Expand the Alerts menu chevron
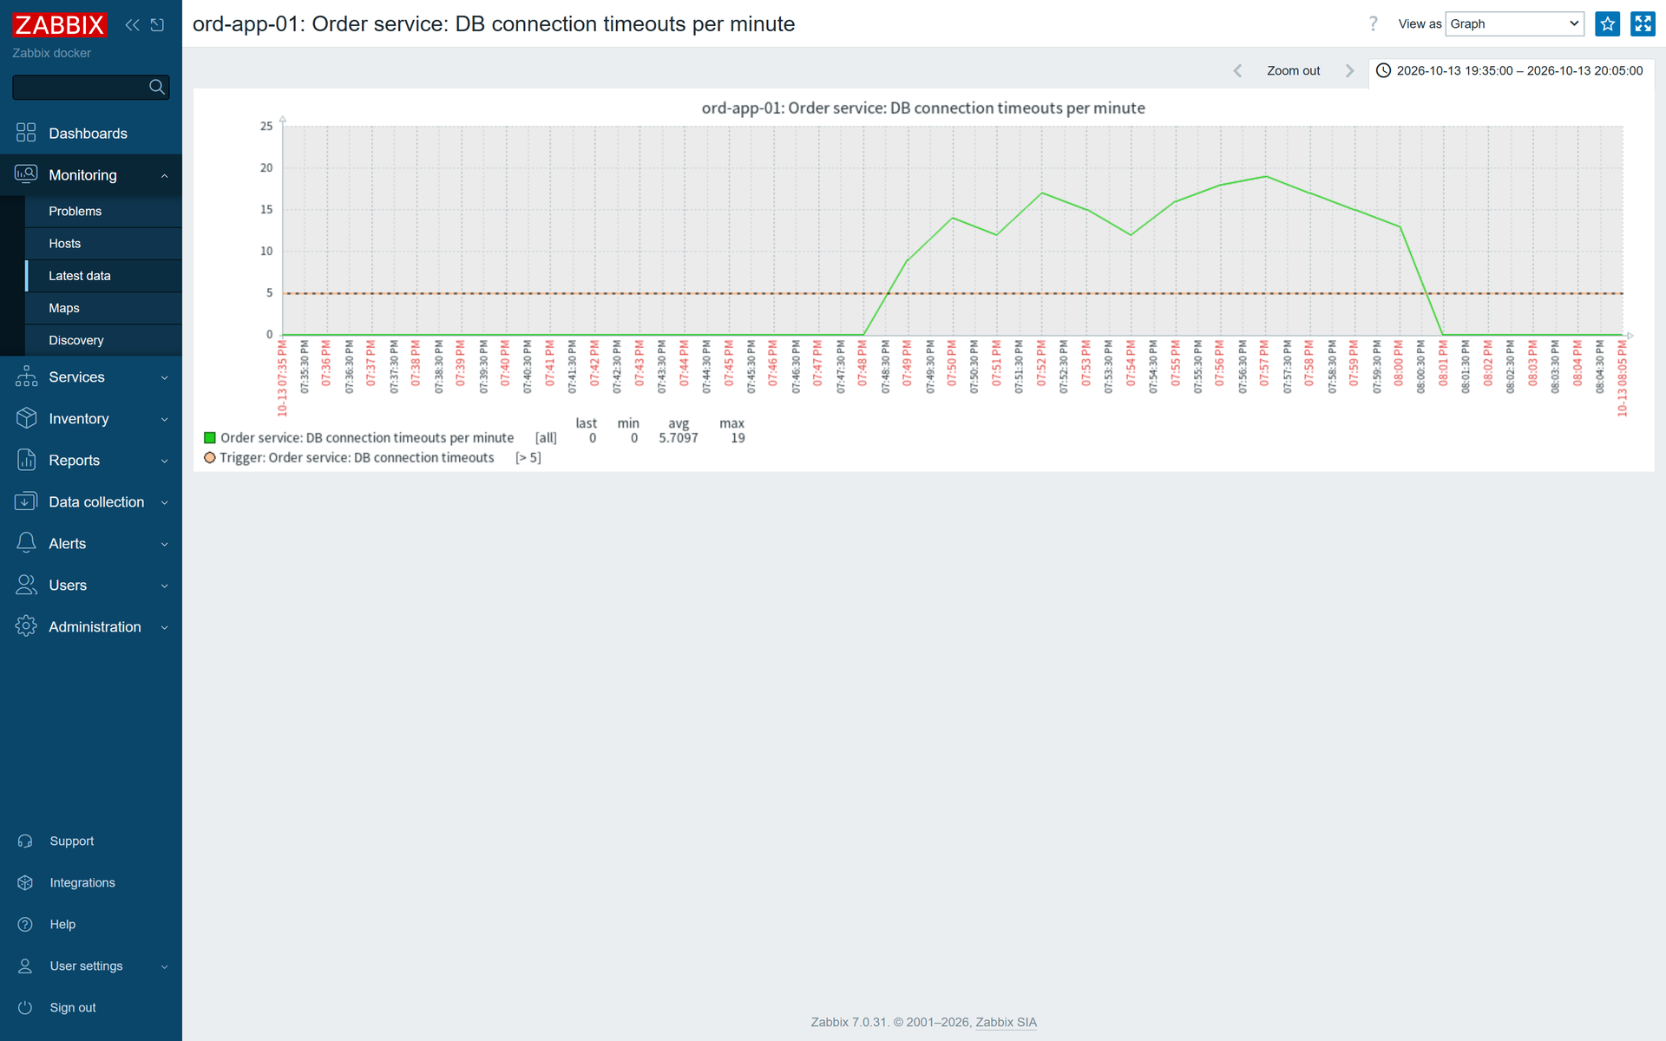The image size is (1666, 1041). (164, 544)
